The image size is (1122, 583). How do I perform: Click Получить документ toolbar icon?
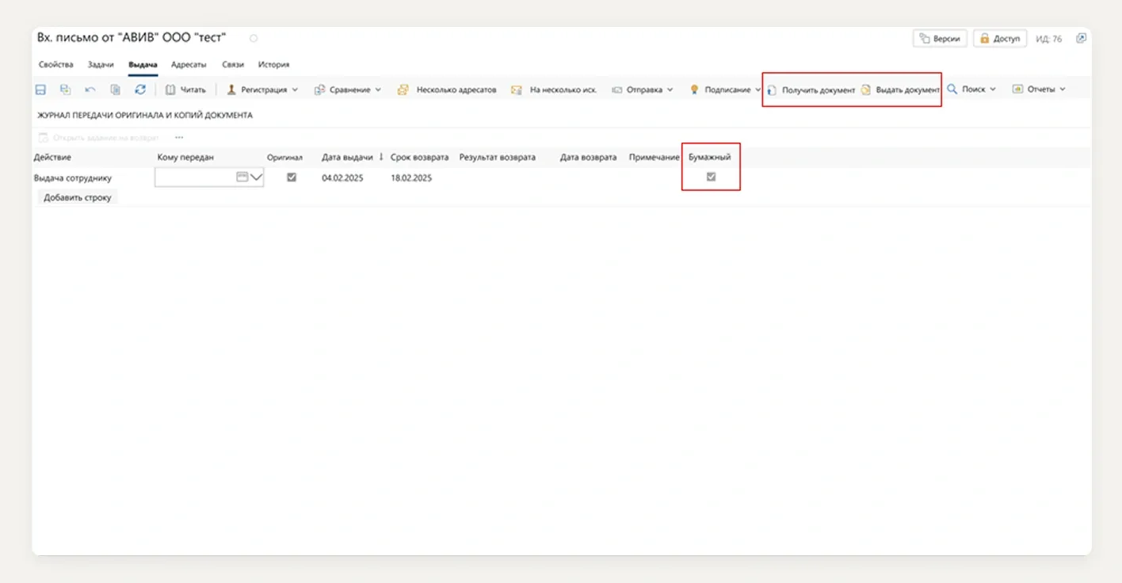pyautogui.click(x=772, y=90)
